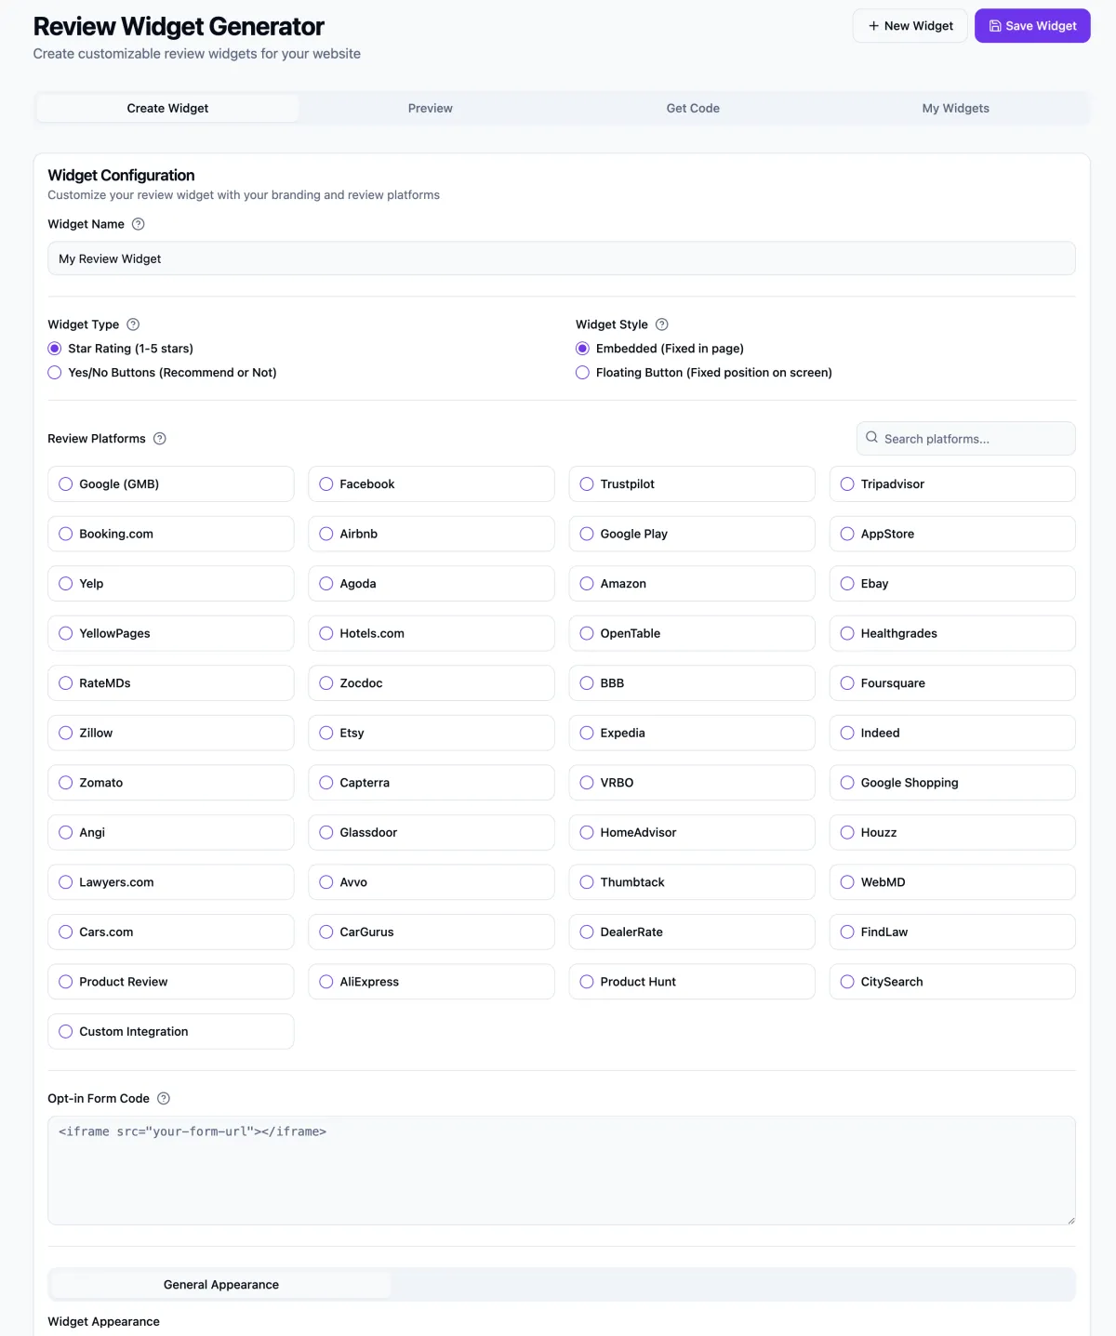The image size is (1116, 1336).
Task: Select the VRBO platform option
Action: tap(692, 783)
